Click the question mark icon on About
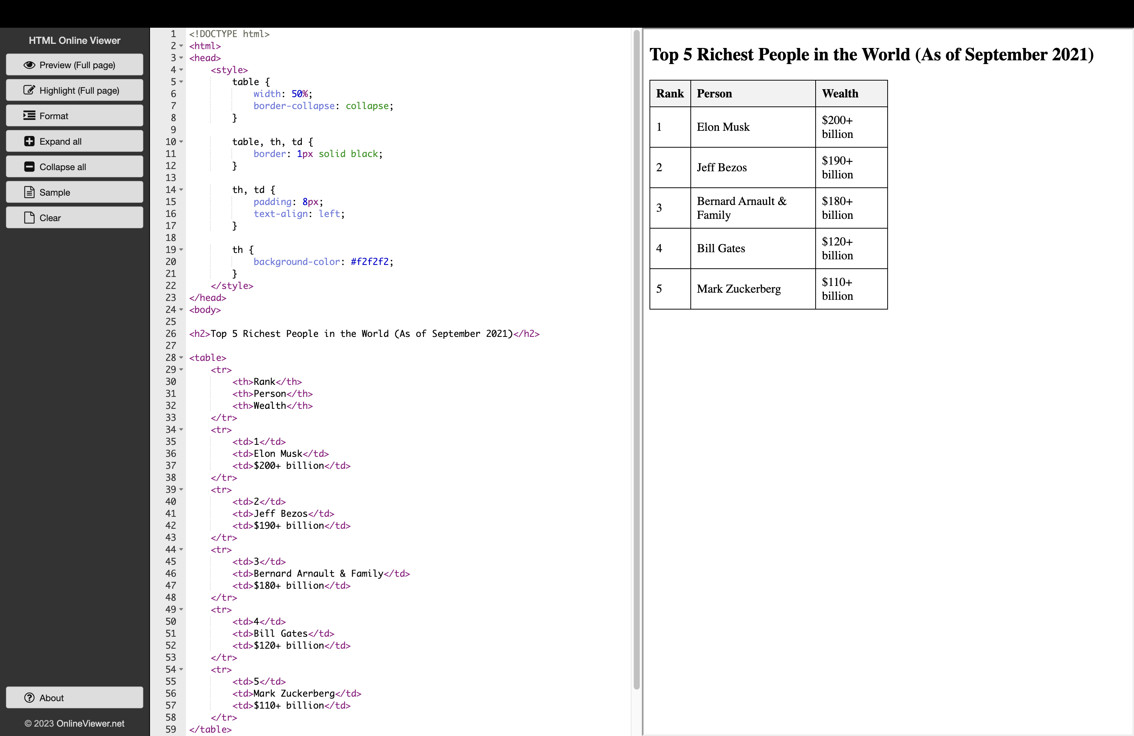The image size is (1134, 736). tap(29, 697)
